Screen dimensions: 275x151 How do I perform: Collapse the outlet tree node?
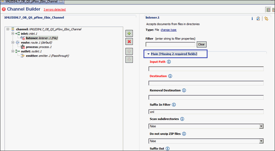pyautogui.click(x=13, y=51)
